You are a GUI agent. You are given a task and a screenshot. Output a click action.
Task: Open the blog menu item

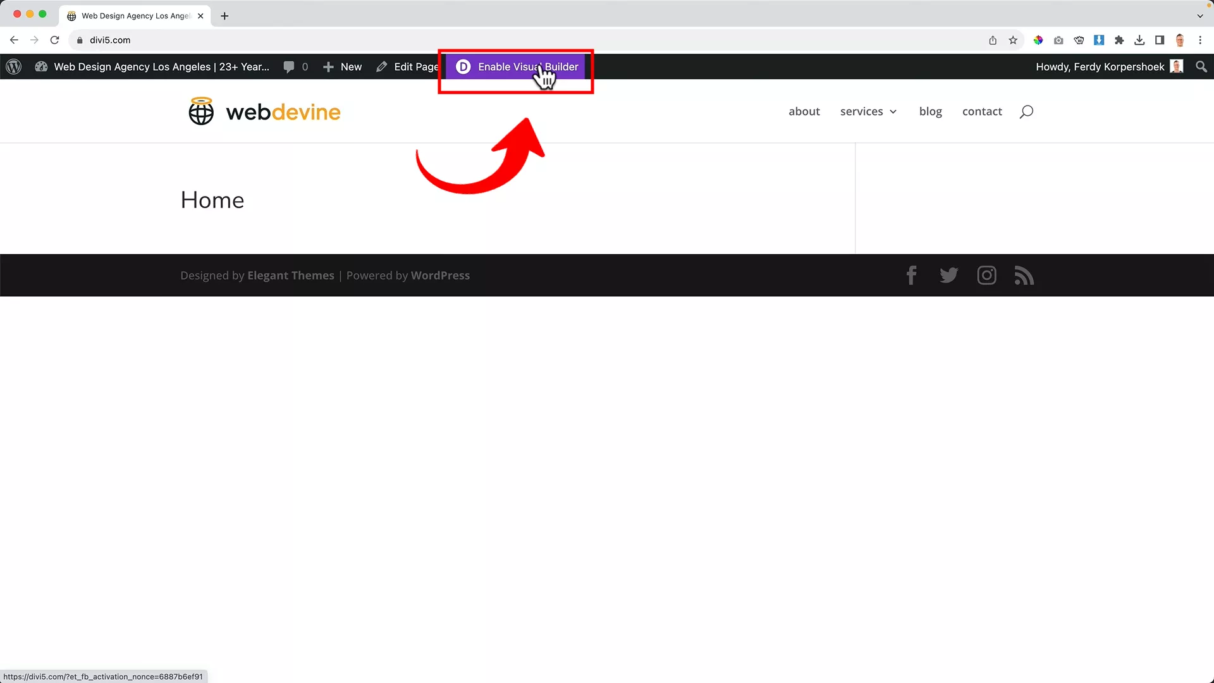930,111
